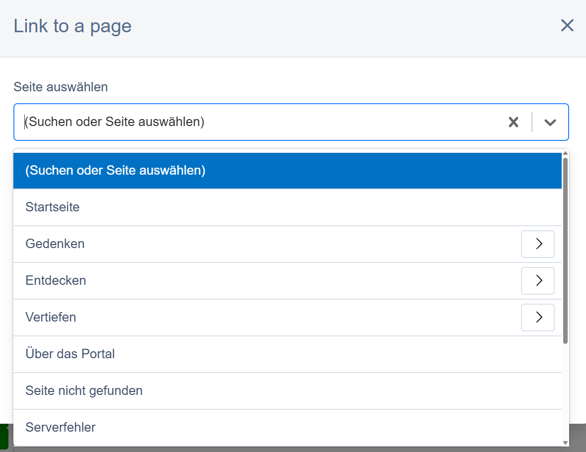Toggle the page select dropdown arrow

pyautogui.click(x=550, y=123)
